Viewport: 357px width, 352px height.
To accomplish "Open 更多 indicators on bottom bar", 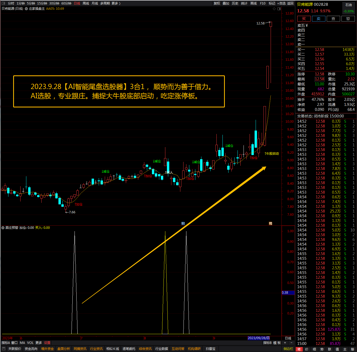I will pyautogui.click(x=39, y=343).
